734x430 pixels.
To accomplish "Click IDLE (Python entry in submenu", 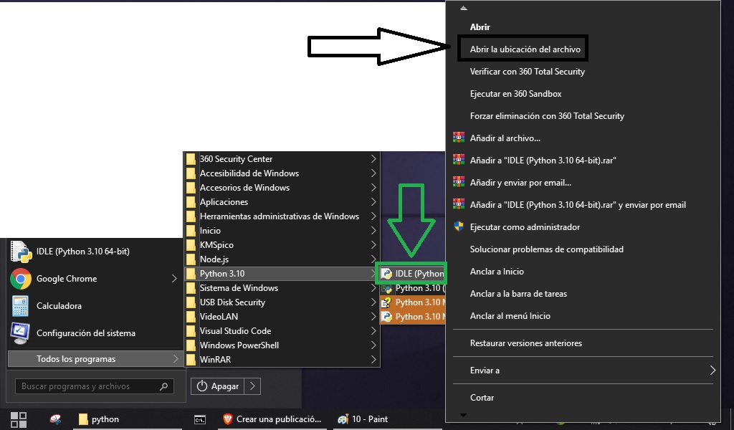I will pos(412,274).
